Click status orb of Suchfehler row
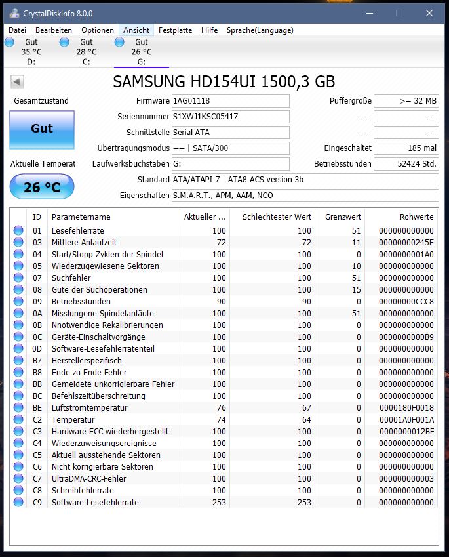The image size is (449, 557). point(18,278)
